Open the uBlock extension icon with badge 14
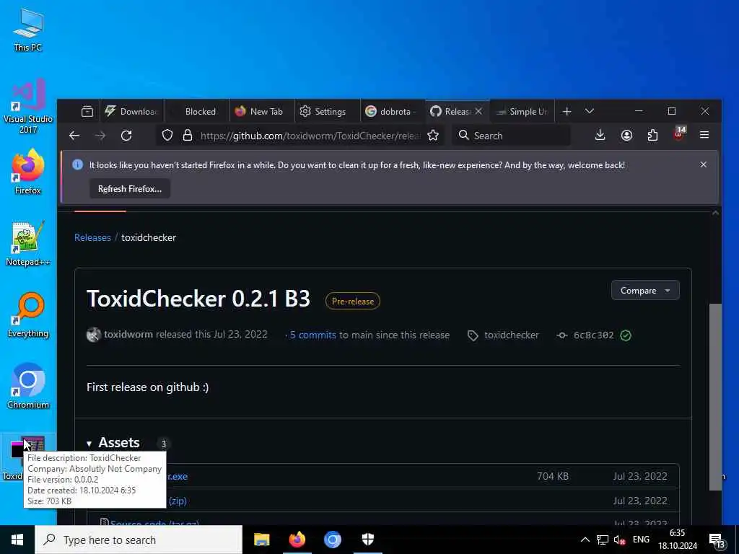This screenshot has width=739, height=554. pos(679,135)
